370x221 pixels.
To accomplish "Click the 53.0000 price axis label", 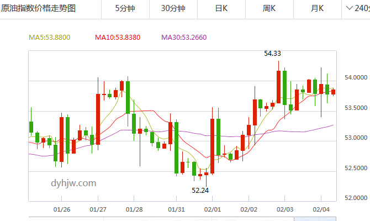I will coord(356,138).
